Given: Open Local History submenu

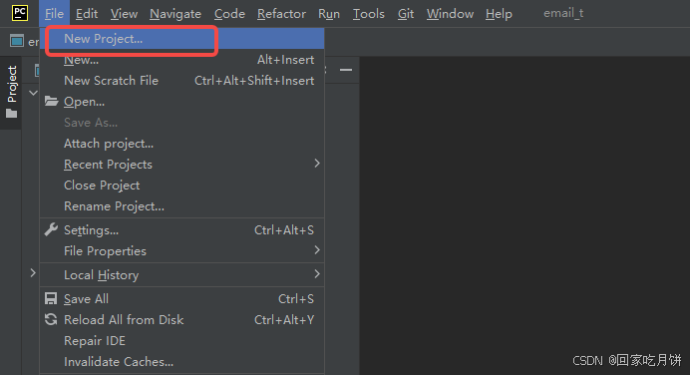Looking at the screenshot, I should pos(182,275).
